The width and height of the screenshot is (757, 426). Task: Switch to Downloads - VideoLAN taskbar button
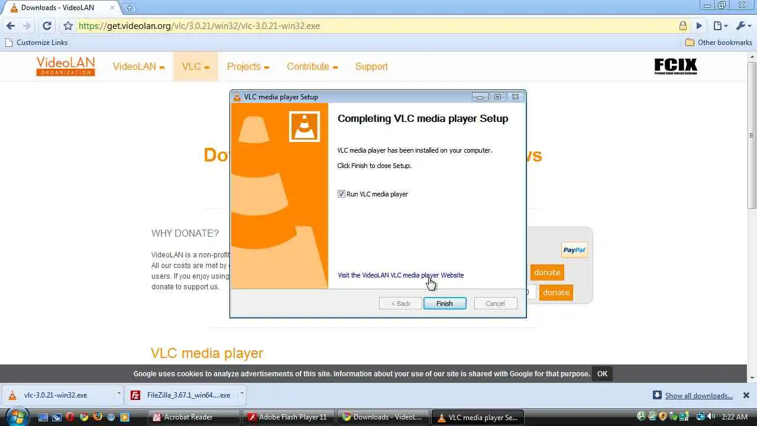point(383,417)
